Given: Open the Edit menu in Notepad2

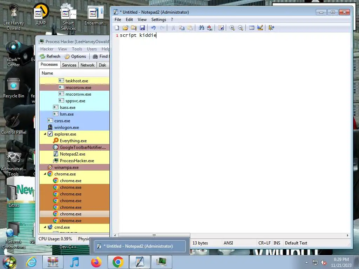Looking at the screenshot, I should point(129,20).
